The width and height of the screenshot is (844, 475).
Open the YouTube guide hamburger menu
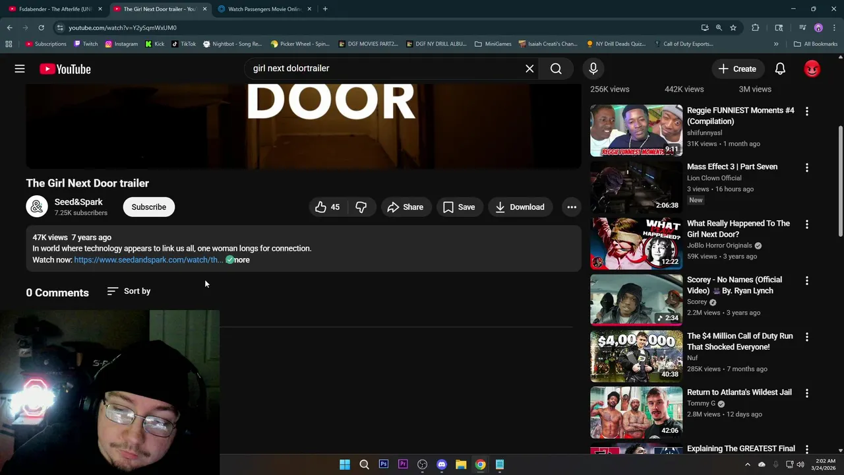pyautogui.click(x=20, y=69)
